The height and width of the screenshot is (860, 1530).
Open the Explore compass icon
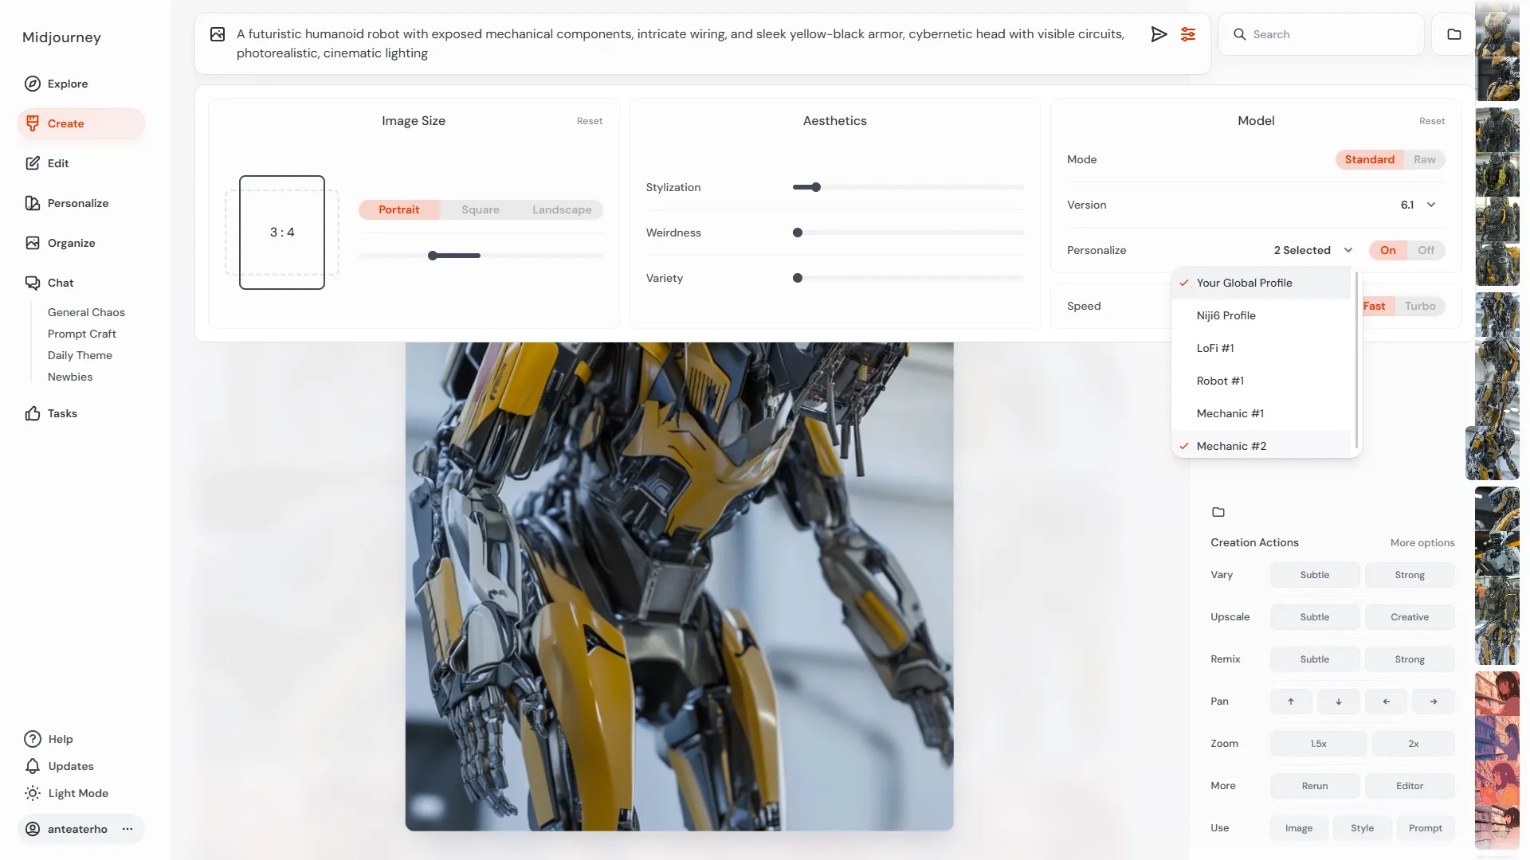click(33, 84)
